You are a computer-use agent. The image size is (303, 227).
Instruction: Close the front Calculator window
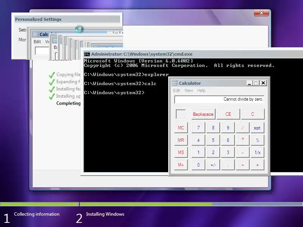click(x=263, y=83)
